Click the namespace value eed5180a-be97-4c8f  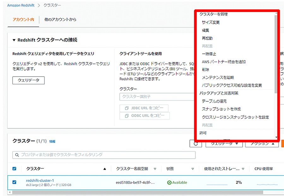135,183
